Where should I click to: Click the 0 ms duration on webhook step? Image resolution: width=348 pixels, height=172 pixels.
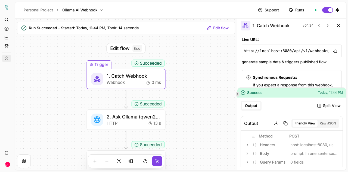click(154, 83)
